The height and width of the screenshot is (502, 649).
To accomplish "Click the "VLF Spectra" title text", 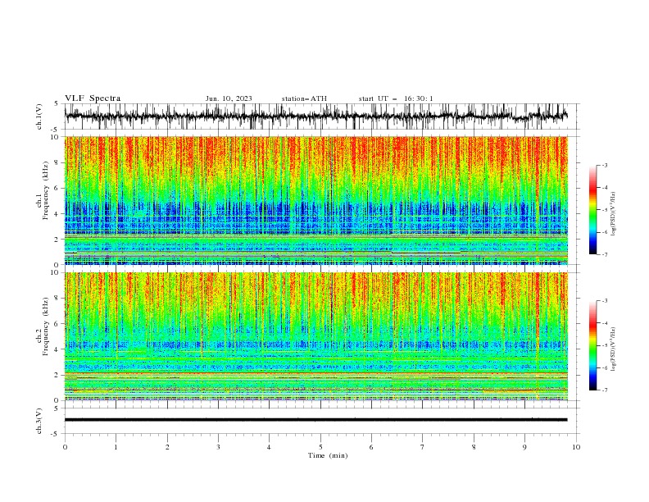I will click(93, 98).
